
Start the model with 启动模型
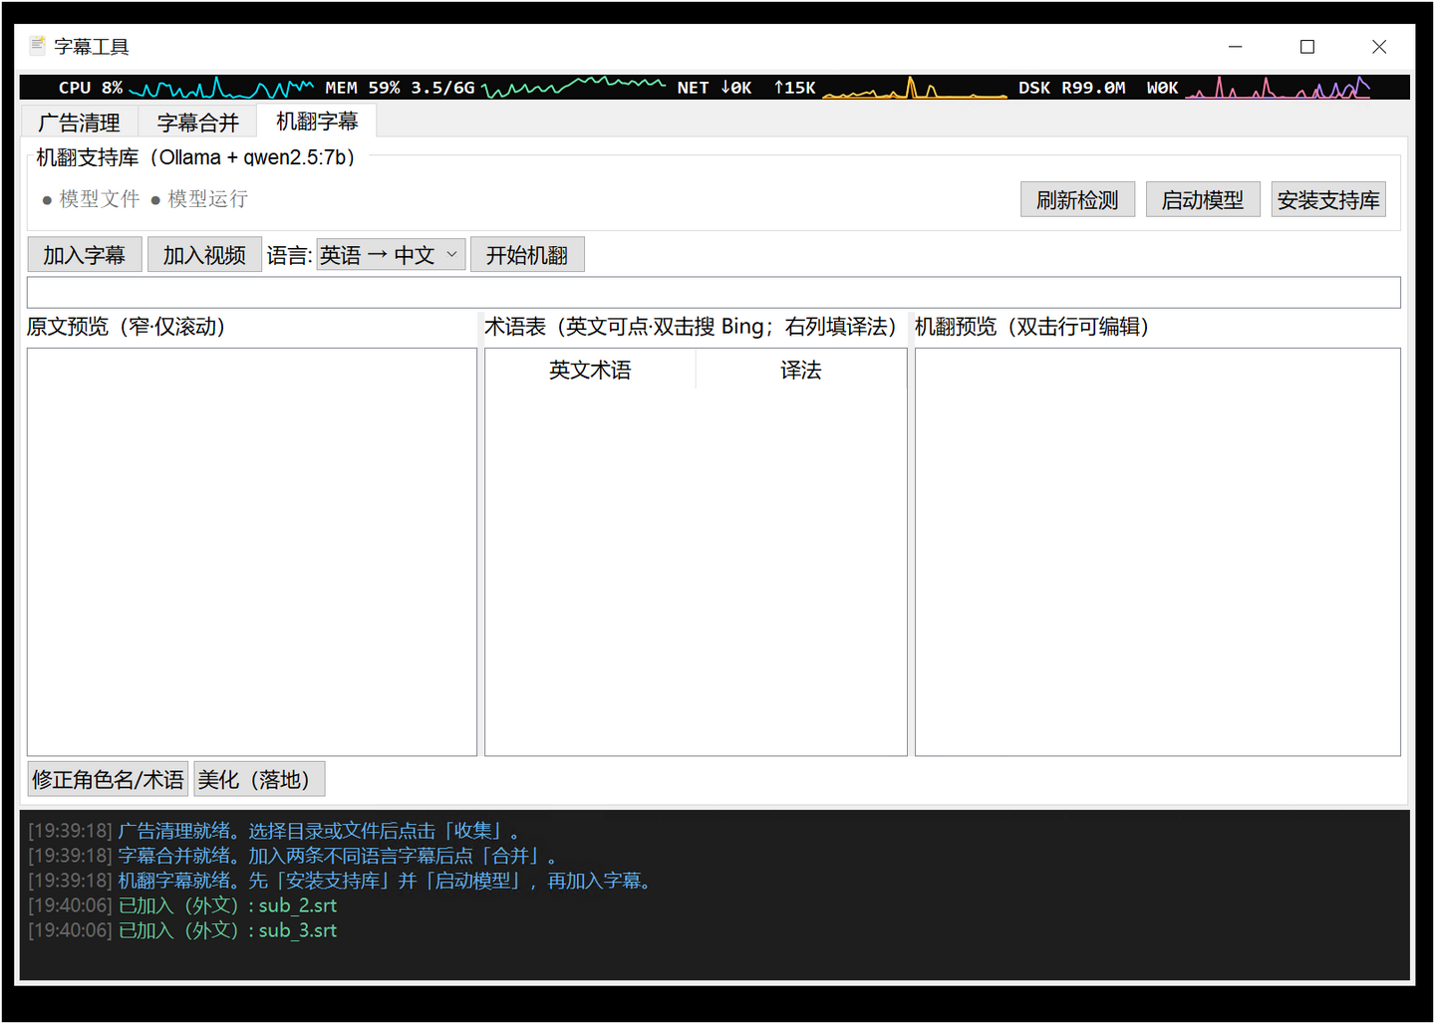[x=1203, y=200]
